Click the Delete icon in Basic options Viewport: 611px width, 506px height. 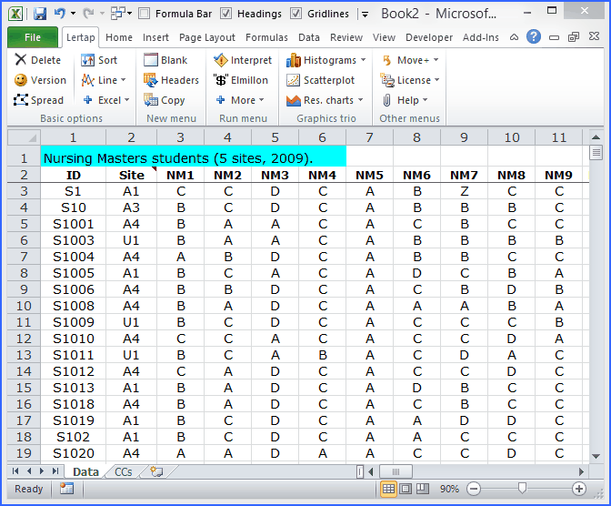[x=21, y=60]
